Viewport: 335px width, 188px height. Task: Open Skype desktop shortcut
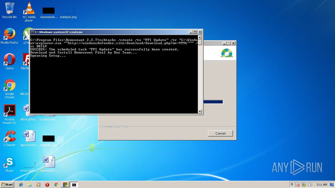click(x=9, y=164)
